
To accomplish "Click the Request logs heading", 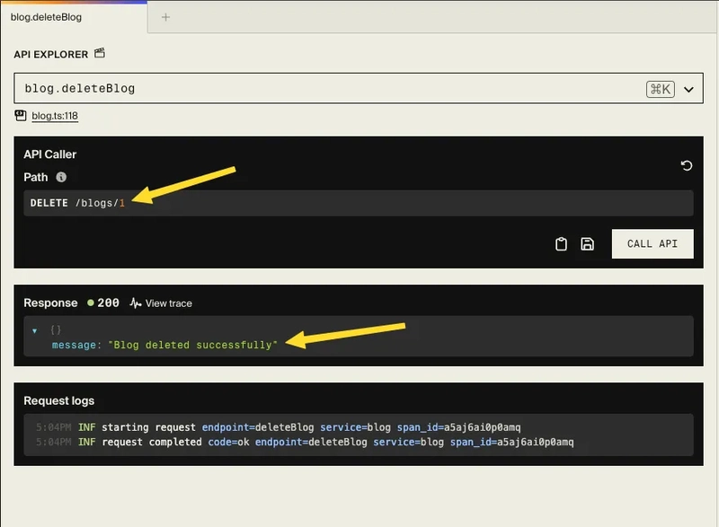I will (x=59, y=400).
